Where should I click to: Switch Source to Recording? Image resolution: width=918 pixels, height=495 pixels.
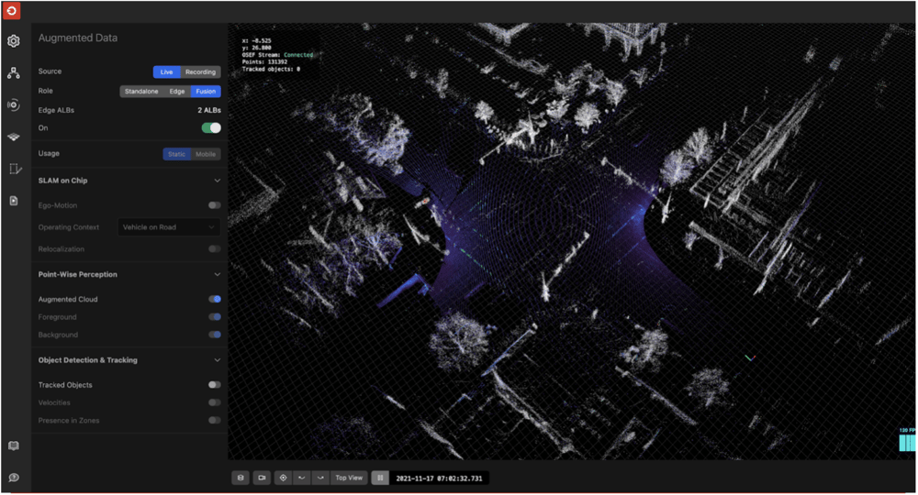(x=200, y=72)
